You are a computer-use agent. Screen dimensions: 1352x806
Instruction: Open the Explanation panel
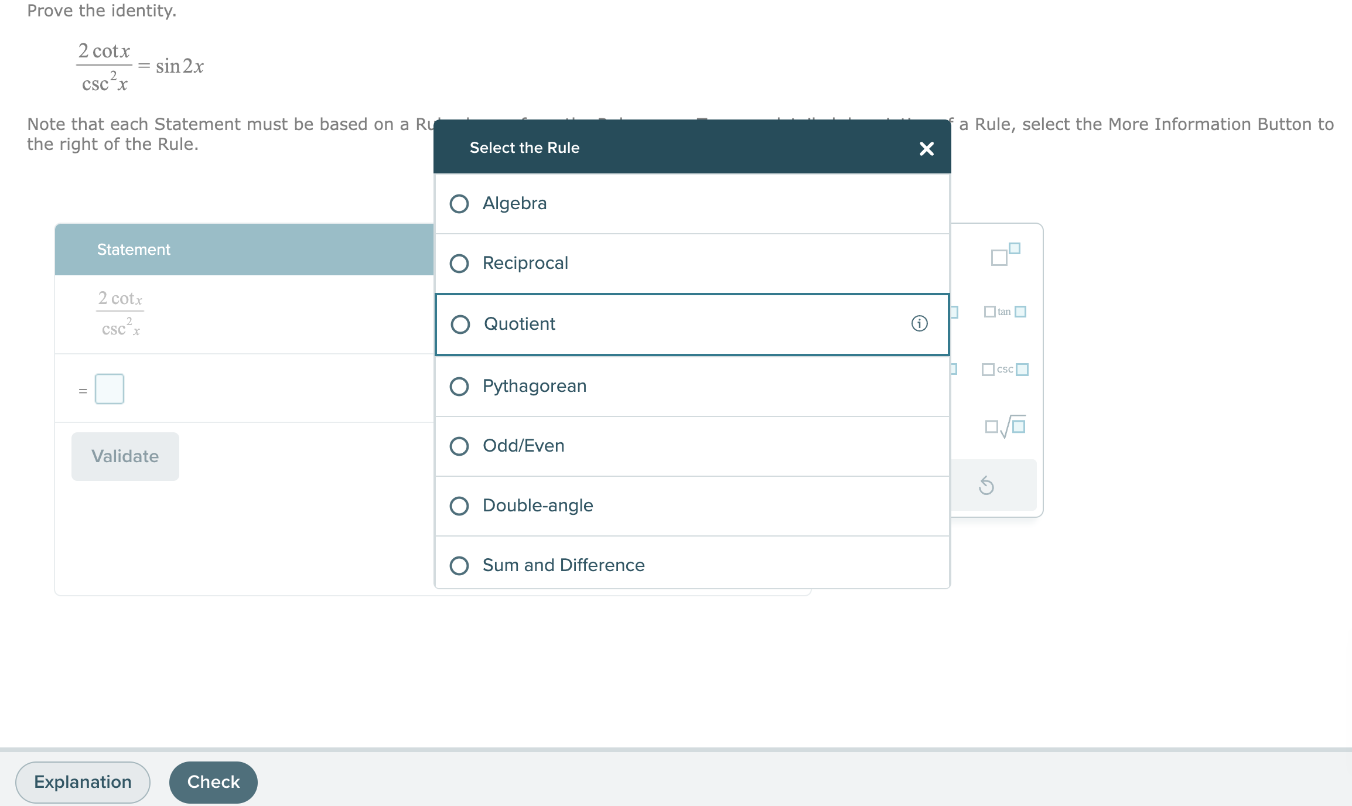click(83, 782)
